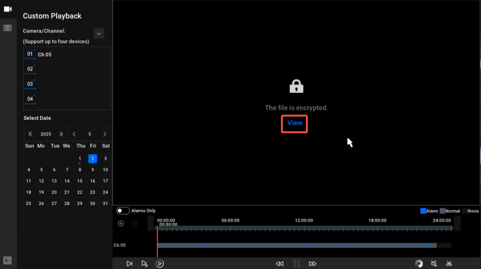Select device slot 01 with Ch 05

tap(67, 54)
